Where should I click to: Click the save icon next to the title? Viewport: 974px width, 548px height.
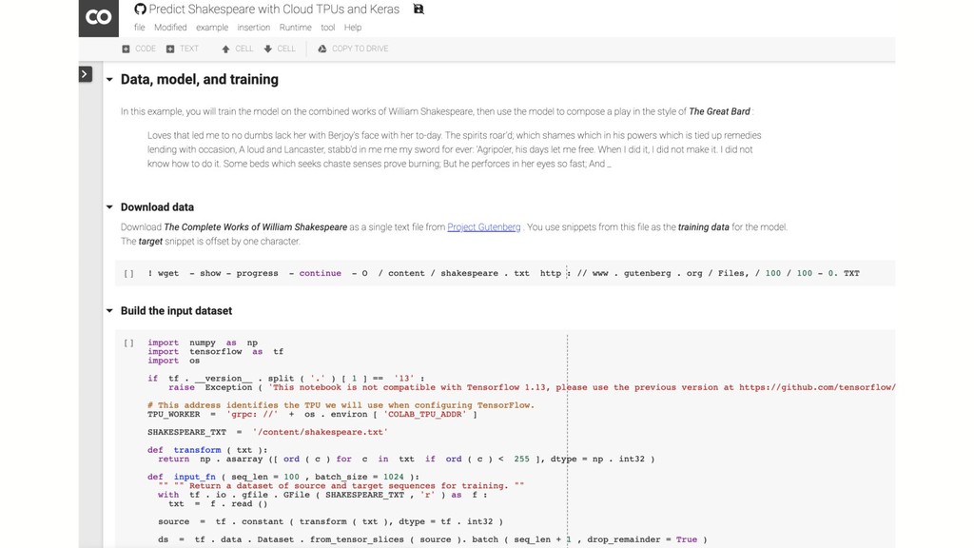click(419, 10)
